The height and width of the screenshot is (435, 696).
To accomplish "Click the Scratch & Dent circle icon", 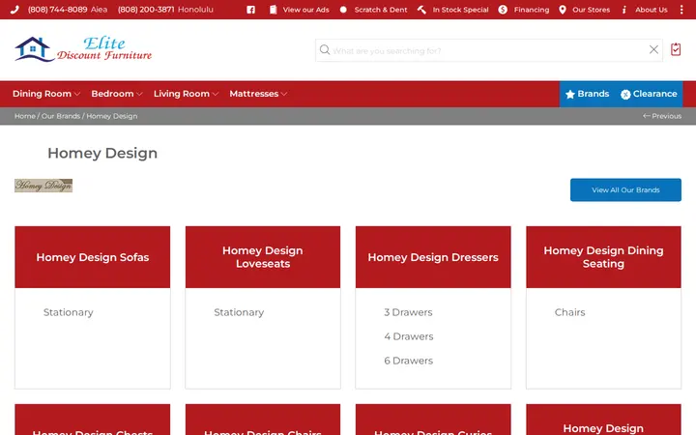I will point(343,10).
